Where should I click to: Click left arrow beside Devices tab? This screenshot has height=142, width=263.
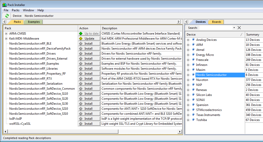[186, 22]
